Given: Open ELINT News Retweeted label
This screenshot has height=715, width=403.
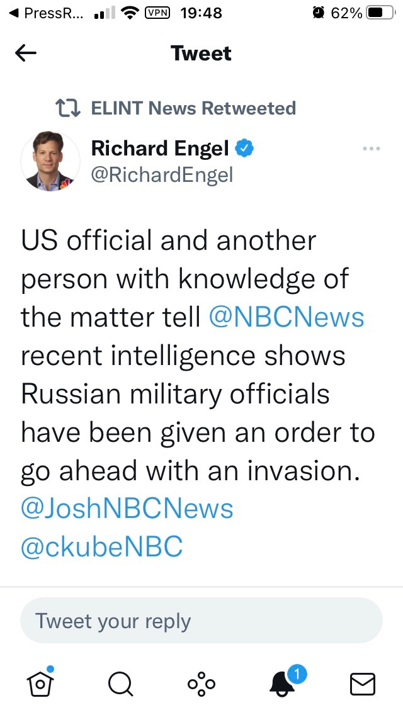Looking at the screenshot, I should (193, 108).
